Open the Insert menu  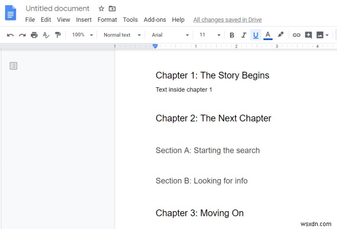coord(84,20)
